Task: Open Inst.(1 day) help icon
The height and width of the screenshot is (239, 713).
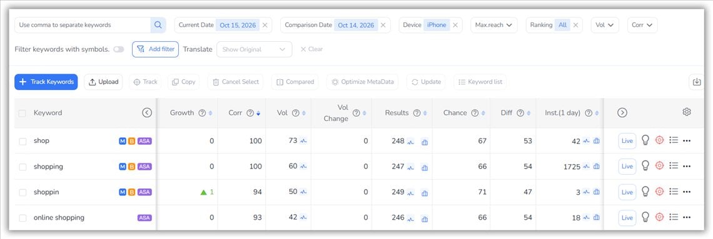Action: click(589, 113)
